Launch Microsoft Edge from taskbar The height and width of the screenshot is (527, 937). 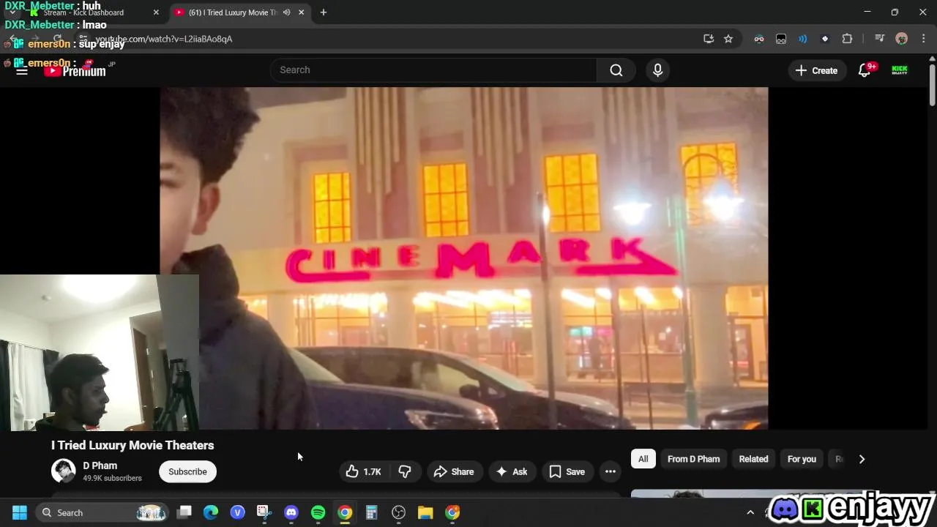click(211, 512)
